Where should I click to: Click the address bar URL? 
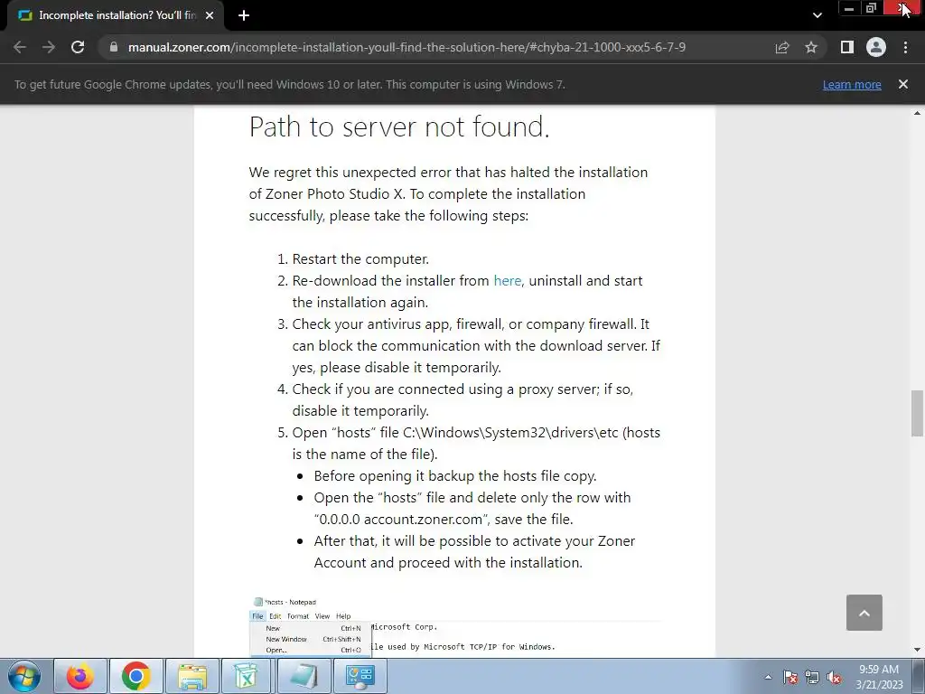pyautogui.click(x=406, y=47)
